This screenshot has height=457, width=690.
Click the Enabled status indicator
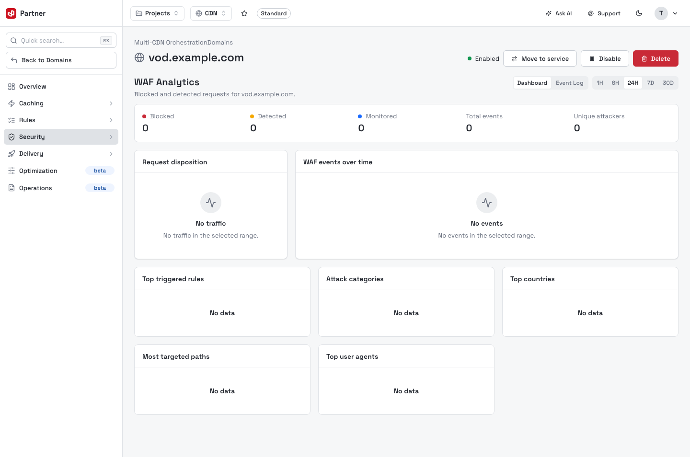(x=483, y=59)
